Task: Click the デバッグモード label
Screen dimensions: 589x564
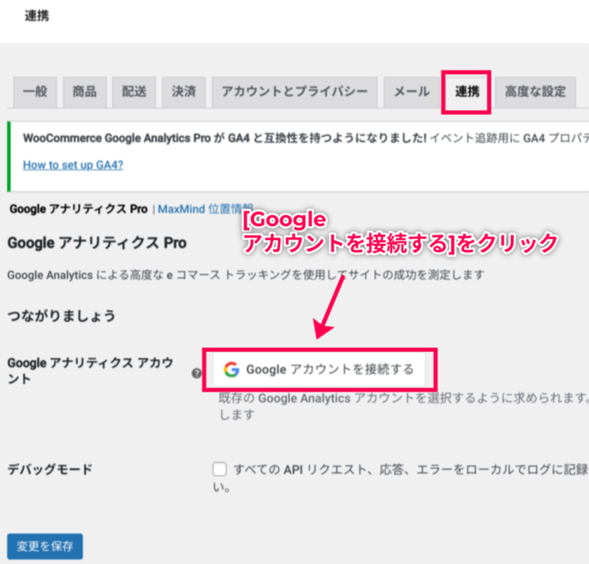Action: coord(50,469)
